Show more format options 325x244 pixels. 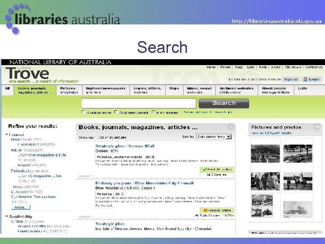(21, 207)
